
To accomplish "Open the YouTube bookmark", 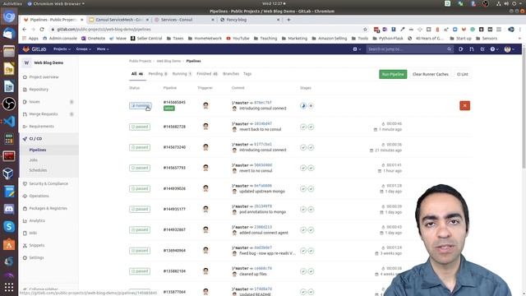I will [238, 39].
